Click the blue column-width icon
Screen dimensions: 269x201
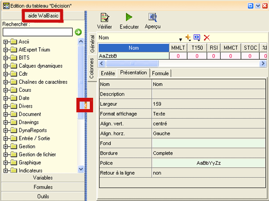tap(197, 38)
